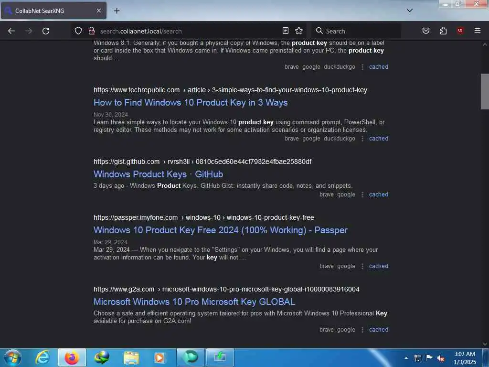Click the page vertical scrollbar thumb
This screenshot has height=367, width=489.
click(485, 91)
